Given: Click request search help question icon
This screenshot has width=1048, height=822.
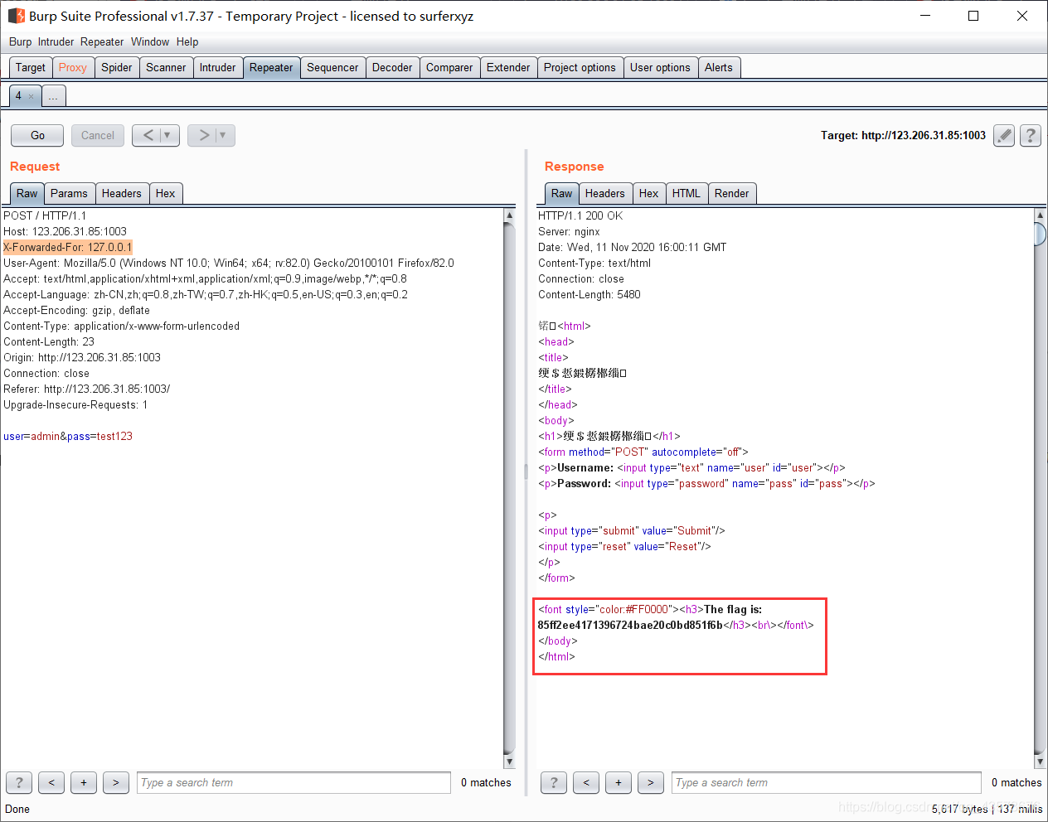Looking at the screenshot, I should 19,782.
